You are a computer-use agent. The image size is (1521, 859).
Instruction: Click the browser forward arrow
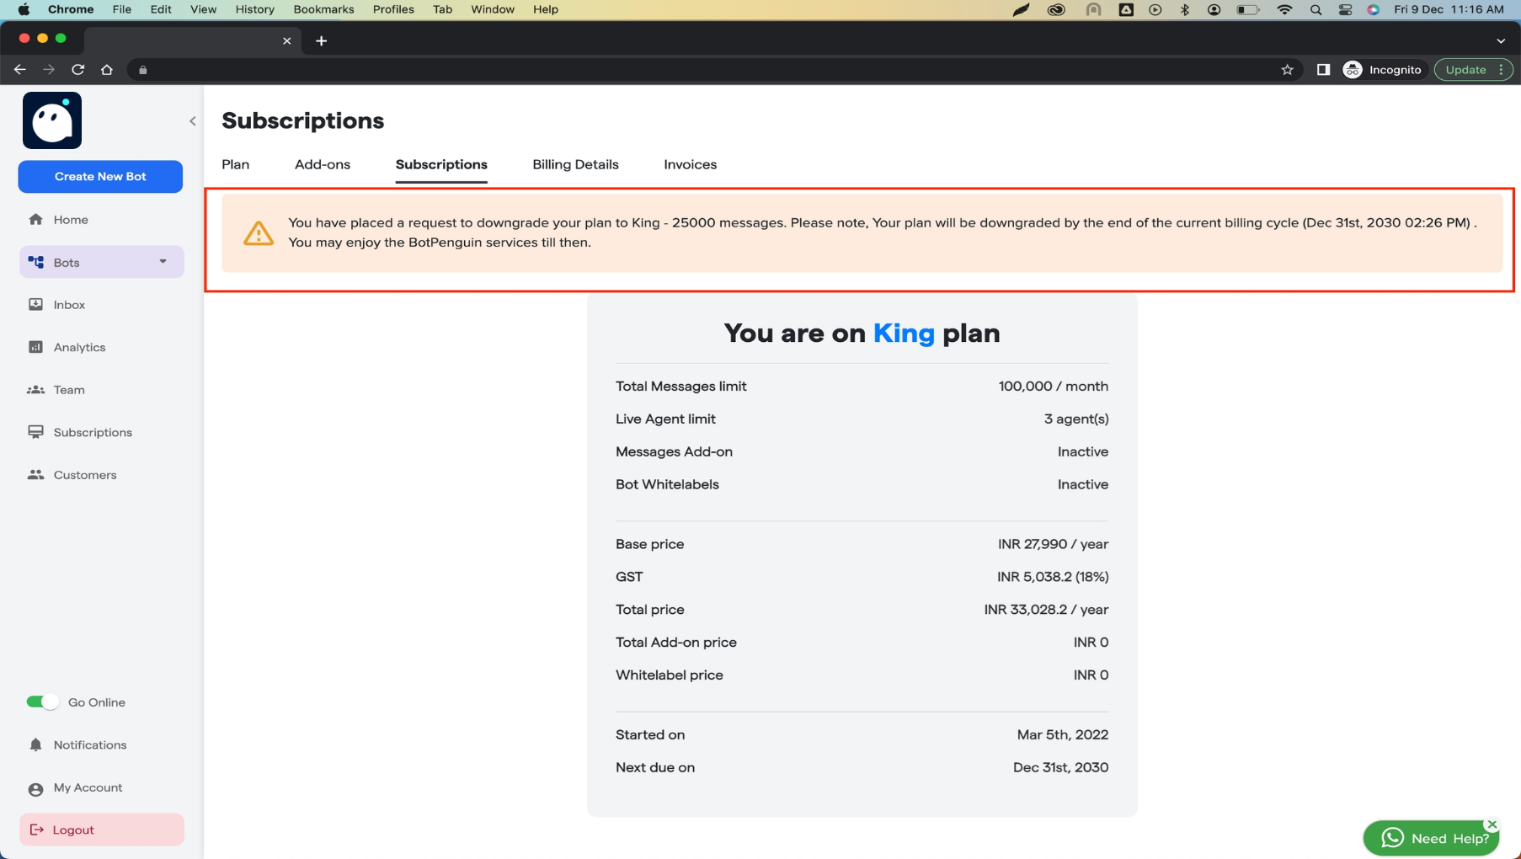49,70
